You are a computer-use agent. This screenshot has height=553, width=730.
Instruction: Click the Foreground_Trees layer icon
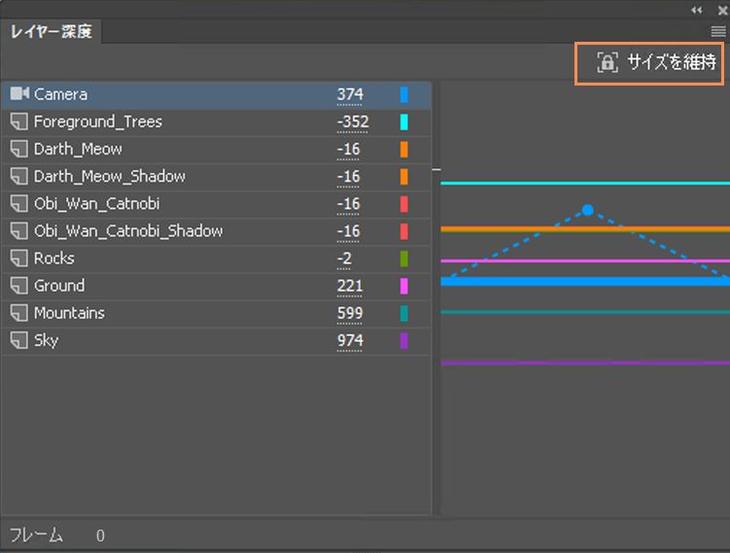click(x=18, y=121)
